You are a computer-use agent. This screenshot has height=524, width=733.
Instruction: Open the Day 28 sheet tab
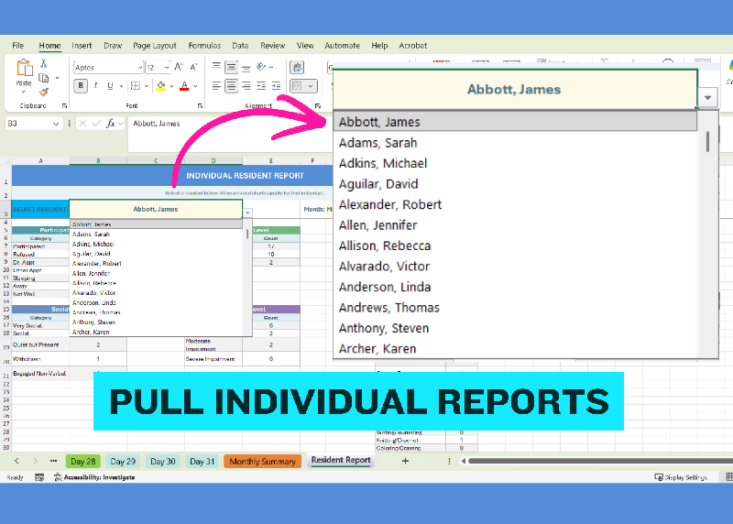(83, 462)
